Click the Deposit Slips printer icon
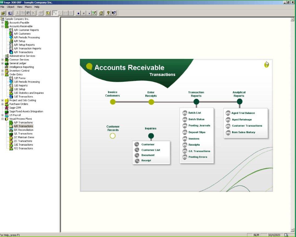The image size is (296, 237). [185, 132]
